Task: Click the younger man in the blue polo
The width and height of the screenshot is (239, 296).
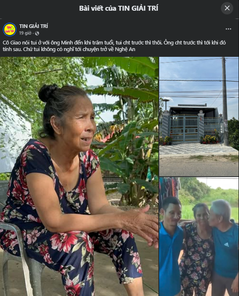Action: click(171, 246)
